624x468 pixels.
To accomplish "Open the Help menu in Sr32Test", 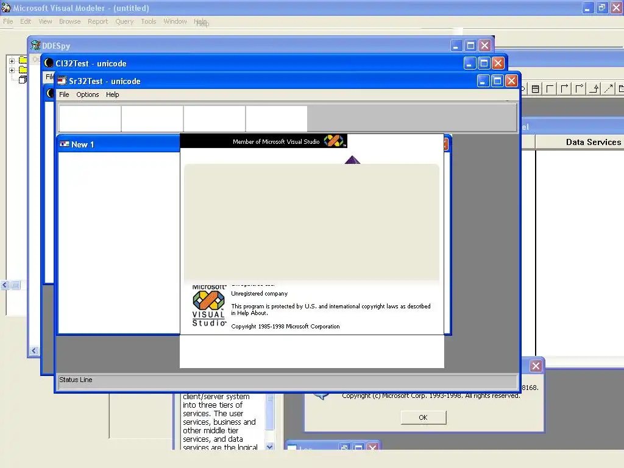I will pos(113,94).
